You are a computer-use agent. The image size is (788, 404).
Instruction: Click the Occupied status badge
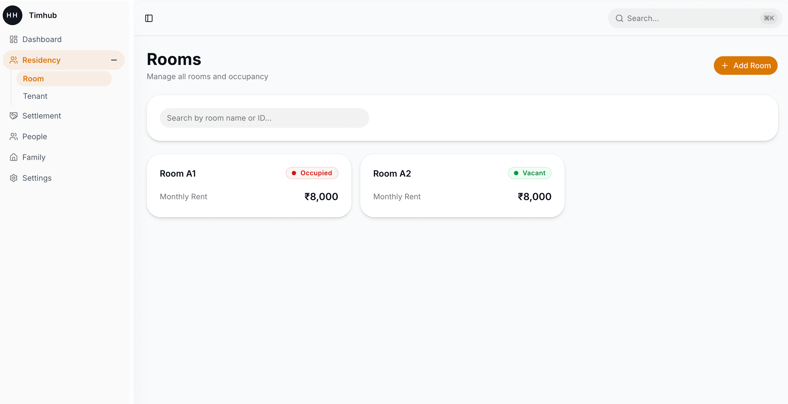pyautogui.click(x=312, y=173)
